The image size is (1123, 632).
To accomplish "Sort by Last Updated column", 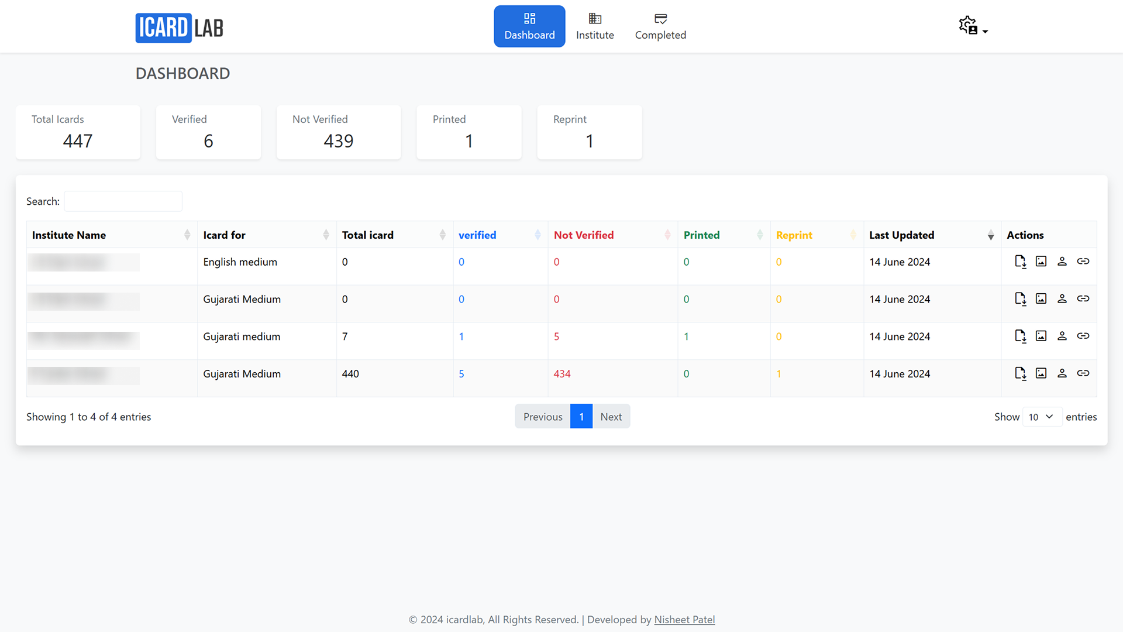I will (x=932, y=235).
